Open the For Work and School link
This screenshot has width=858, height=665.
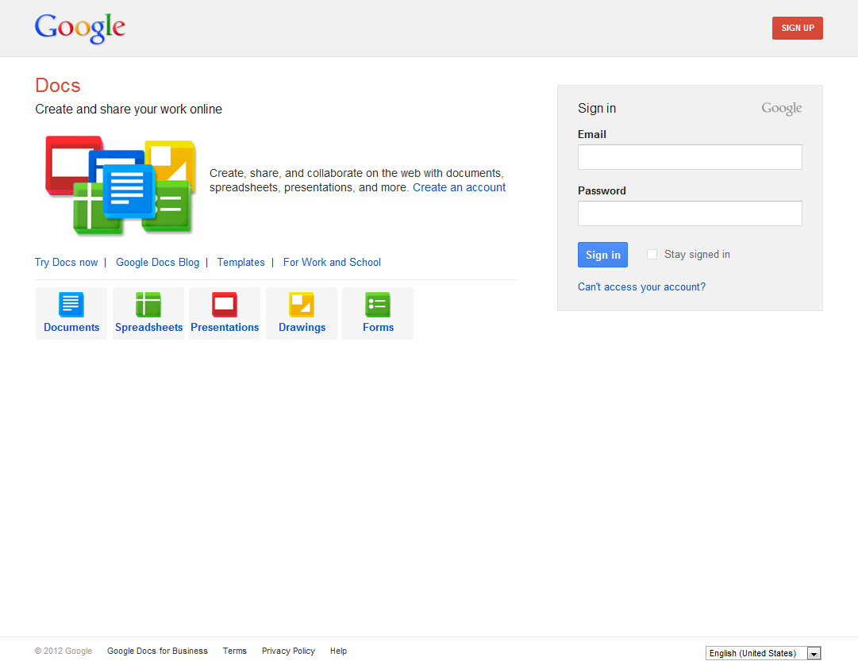pos(332,263)
